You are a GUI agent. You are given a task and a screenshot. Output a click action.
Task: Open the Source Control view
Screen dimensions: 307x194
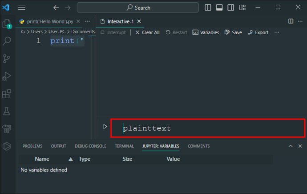click(7, 59)
